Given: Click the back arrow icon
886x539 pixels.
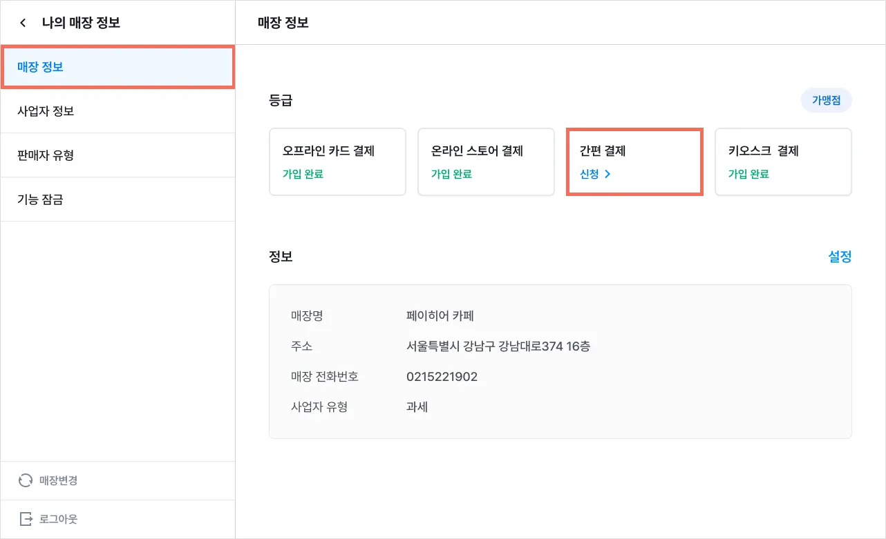Looking at the screenshot, I should [x=23, y=23].
